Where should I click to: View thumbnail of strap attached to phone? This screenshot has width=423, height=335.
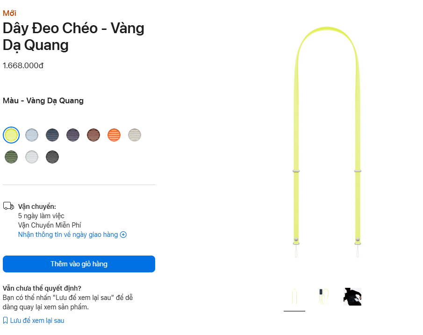[323, 296]
